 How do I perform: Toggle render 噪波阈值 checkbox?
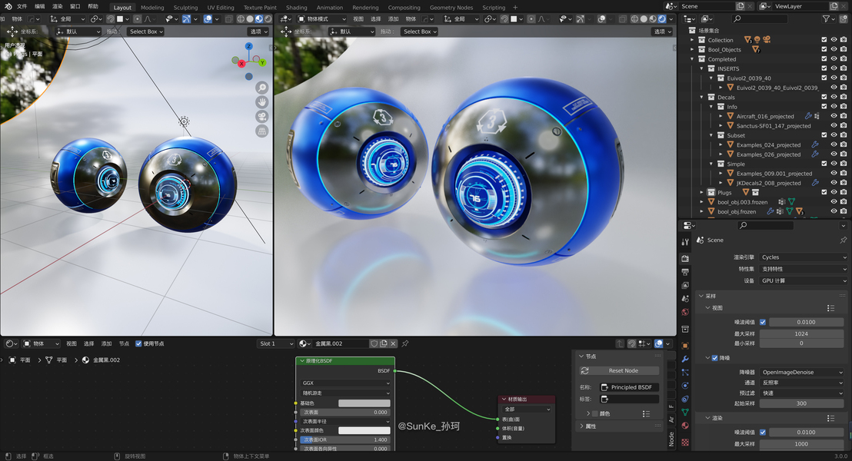click(763, 433)
